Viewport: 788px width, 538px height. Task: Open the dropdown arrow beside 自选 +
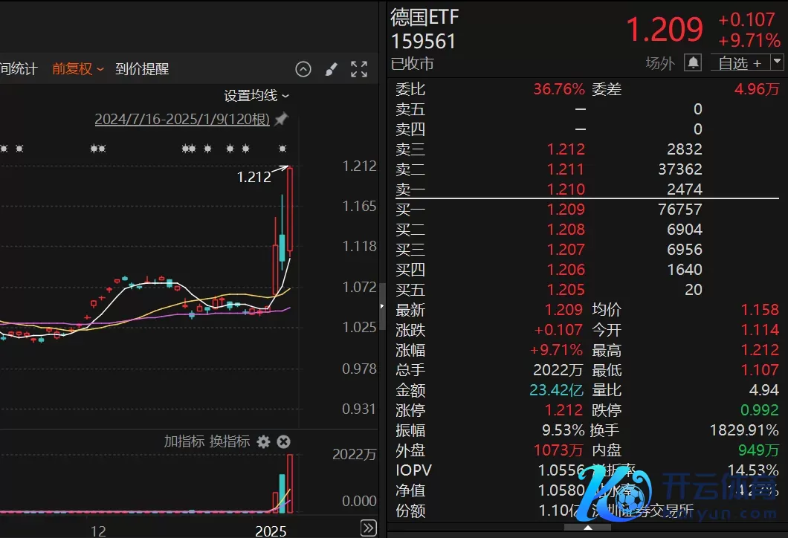778,62
